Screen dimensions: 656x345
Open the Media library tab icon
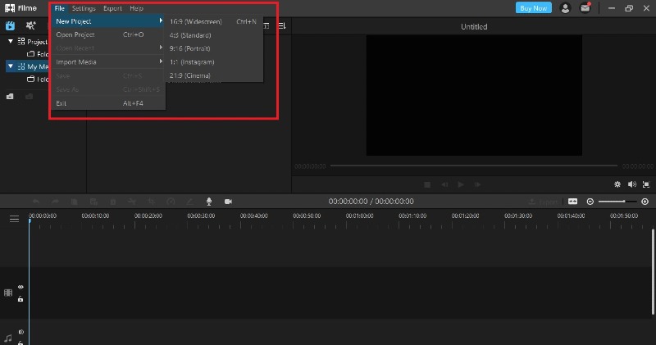[10, 26]
